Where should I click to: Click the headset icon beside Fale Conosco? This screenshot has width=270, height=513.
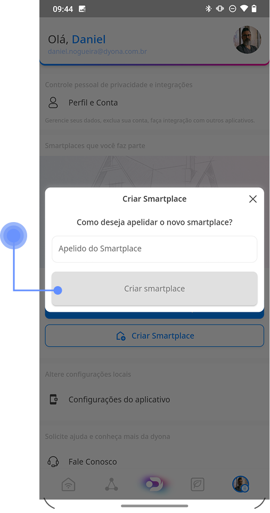[x=53, y=462]
